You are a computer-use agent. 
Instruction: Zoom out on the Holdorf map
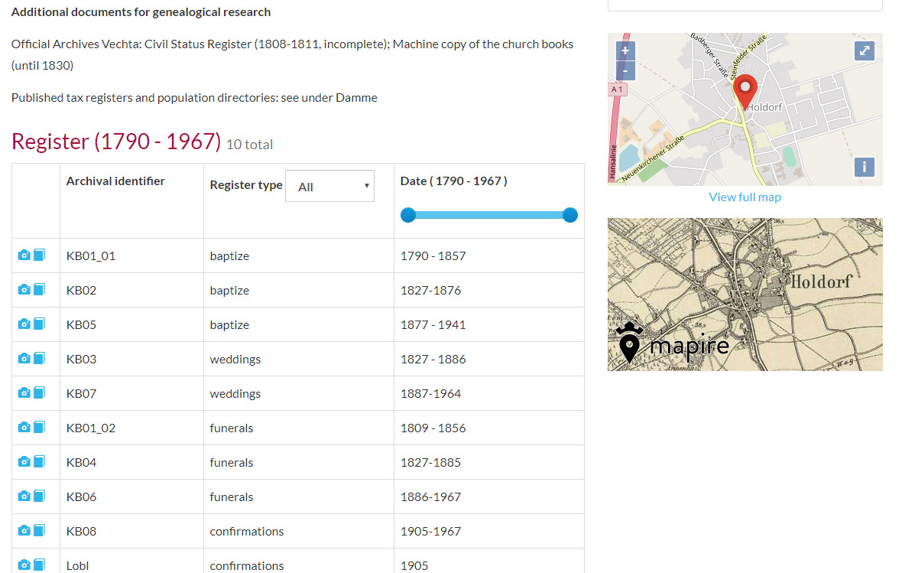coord(625,70)
